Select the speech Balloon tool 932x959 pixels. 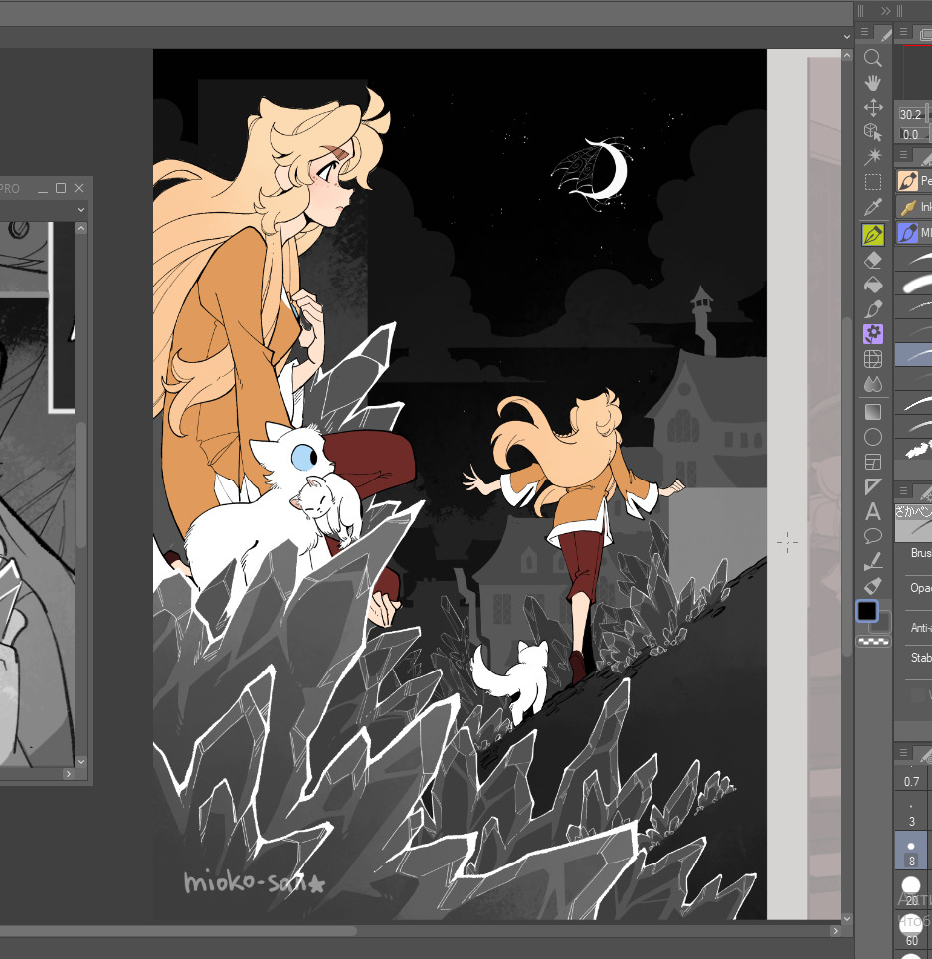[873, 537]
